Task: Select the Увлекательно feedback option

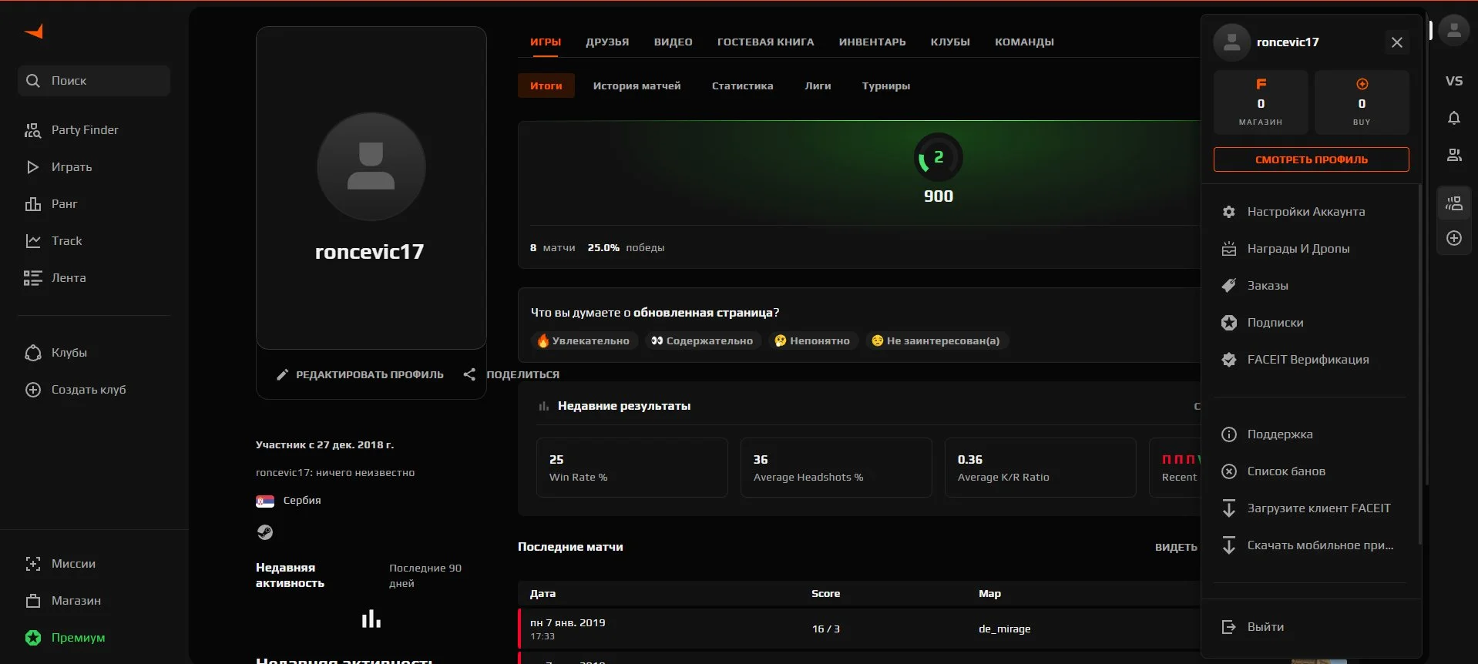Action: [x=584, y=340]
